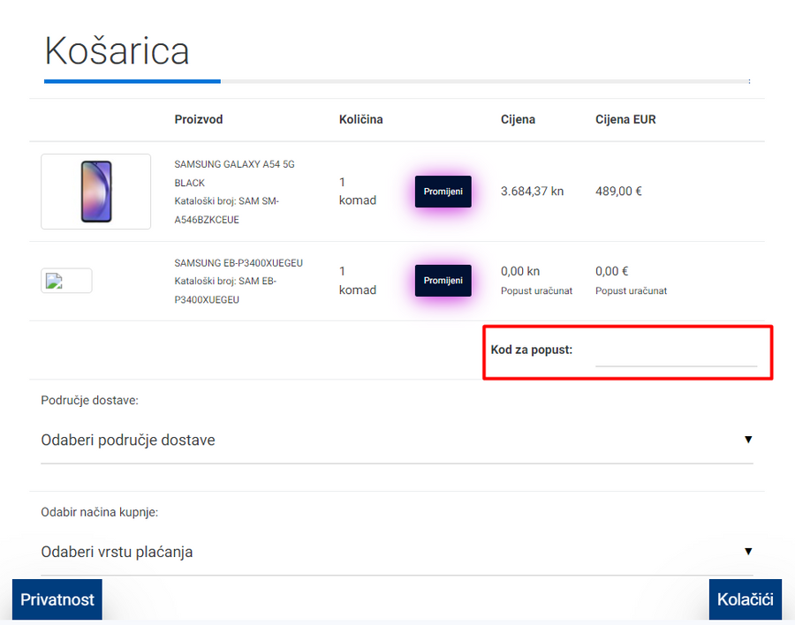Viewport: 795px width, 625px height.
Task: Select the SAMSUNG EB-P3400XUEGEU product name
Action: pyautogui.click(x=238, y=263)
